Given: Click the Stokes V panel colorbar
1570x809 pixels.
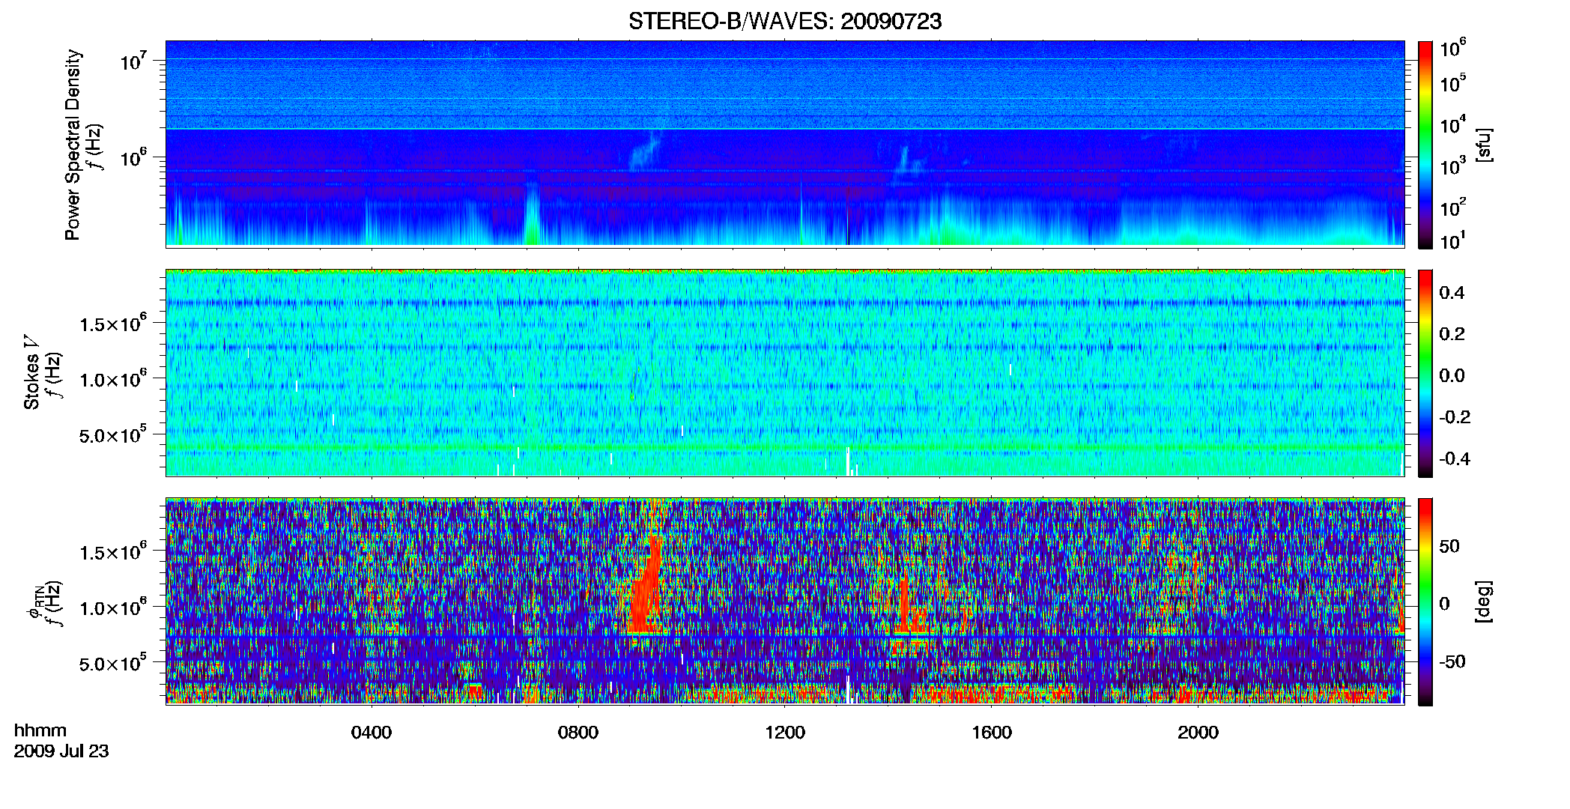Looking at the screenshot, I should click(x=1425, y=373).
